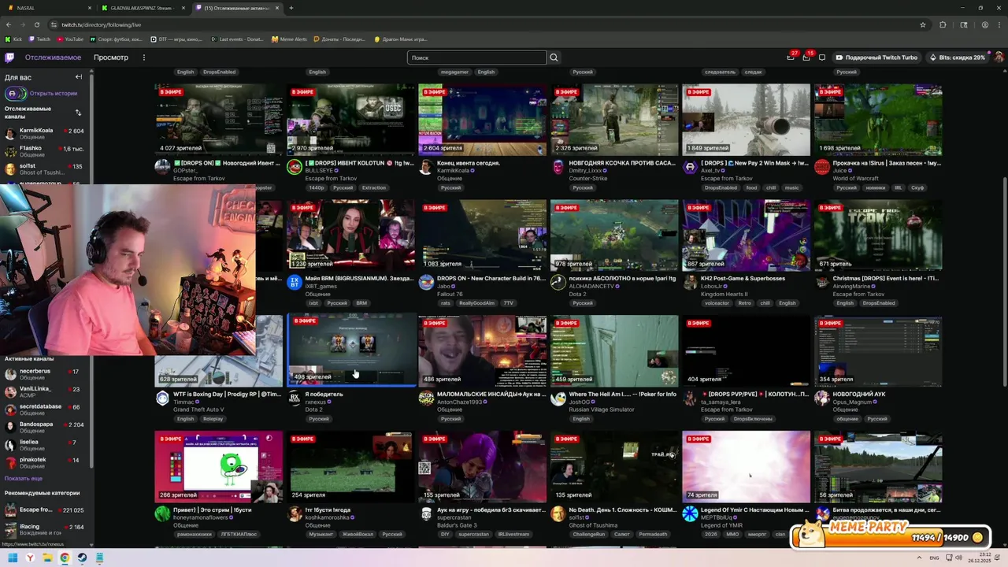Click the Roleplay tag under Timmac
Image resolution: width=1008 pixels, height=567 pixels.
coord(213,419)
